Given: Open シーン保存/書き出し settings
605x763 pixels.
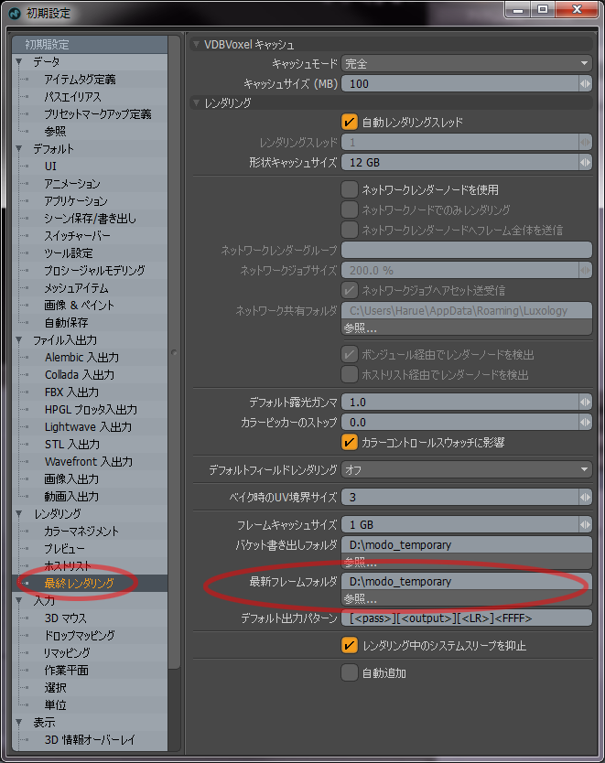Looking at the screenshot, I should click(90, 218).
